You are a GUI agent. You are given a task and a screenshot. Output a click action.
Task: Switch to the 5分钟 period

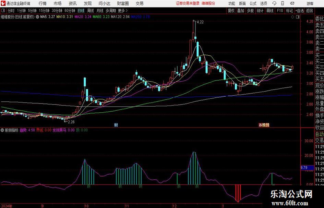(32, 11)
